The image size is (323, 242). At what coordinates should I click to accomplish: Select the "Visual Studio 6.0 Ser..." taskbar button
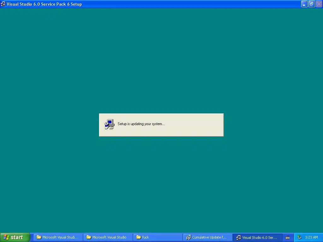[257, 237]
